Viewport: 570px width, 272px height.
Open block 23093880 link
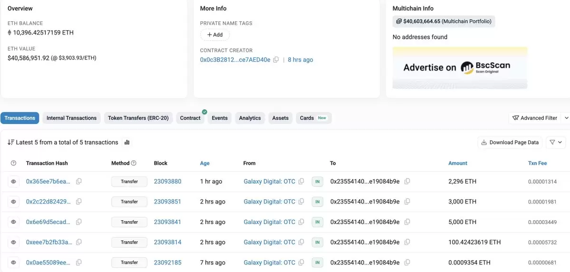point(168,181)
